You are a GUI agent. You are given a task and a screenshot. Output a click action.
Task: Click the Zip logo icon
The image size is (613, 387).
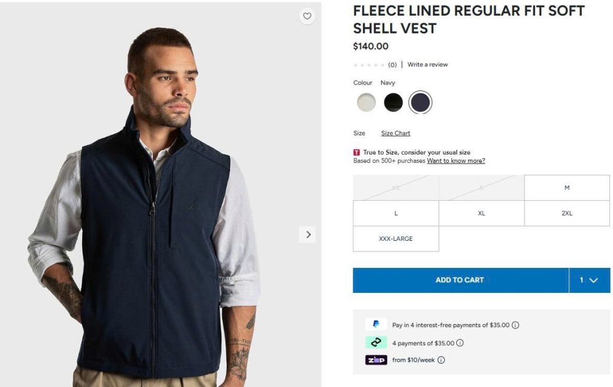[376, 360]
